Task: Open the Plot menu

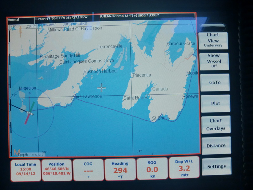Action: [x=215, y=103]
